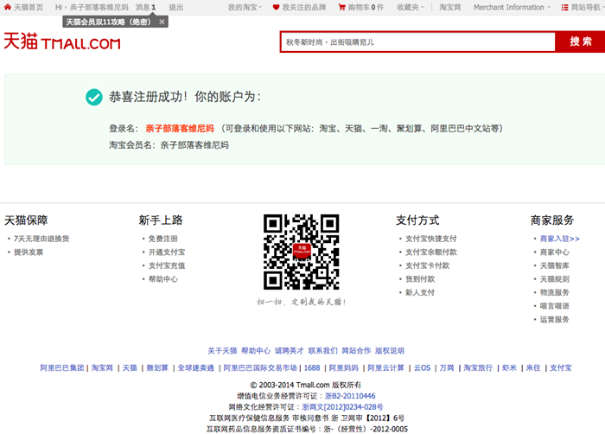Click the Tmall.com logo

point(62,41)
